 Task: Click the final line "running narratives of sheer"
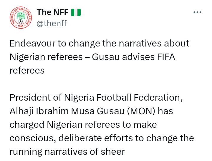coord(67,152)
